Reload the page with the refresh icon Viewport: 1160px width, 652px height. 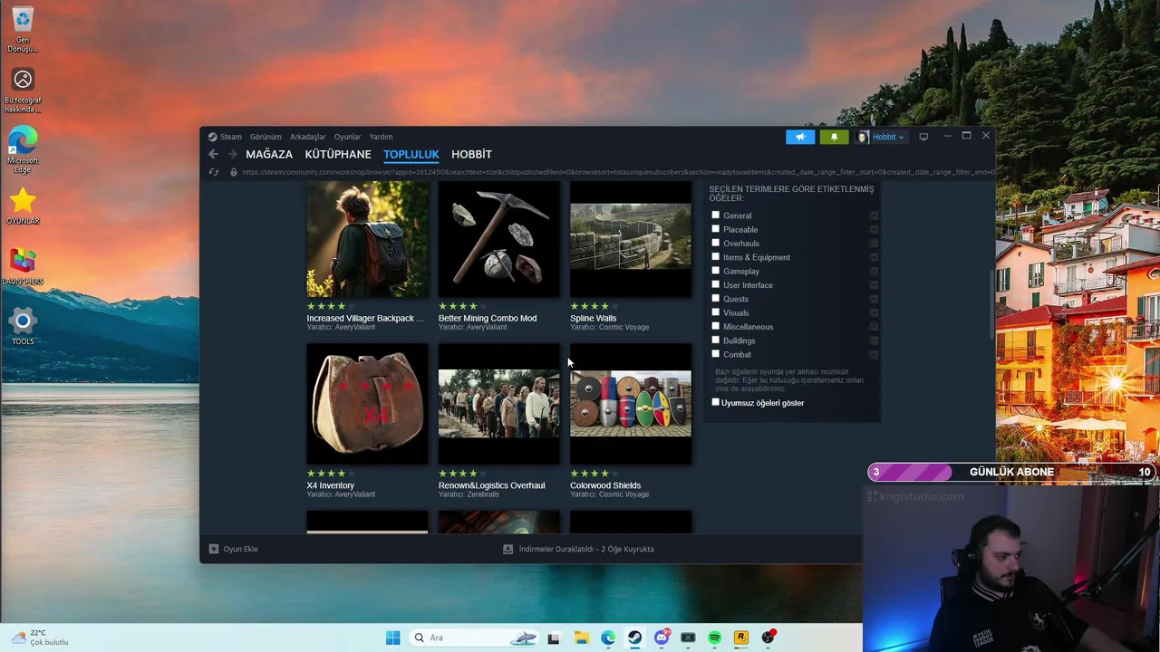coord(214,172)
